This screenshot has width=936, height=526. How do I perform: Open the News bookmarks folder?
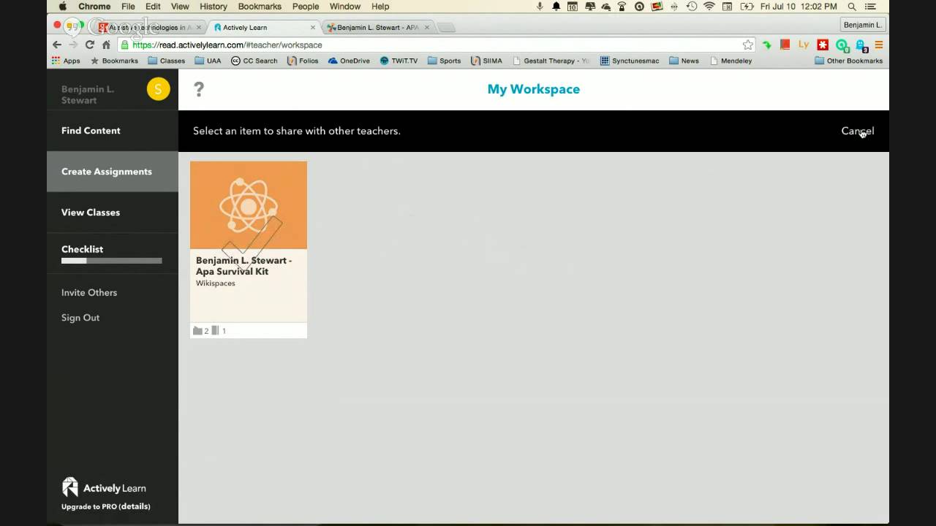[684, 61]
